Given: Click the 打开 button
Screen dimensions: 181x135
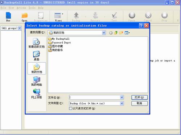Looking at the screenshot, I should click(139, 97).
